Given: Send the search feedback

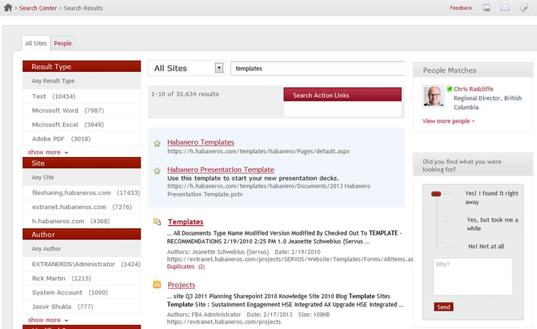Looking at the screenshot, I should 443,307.
